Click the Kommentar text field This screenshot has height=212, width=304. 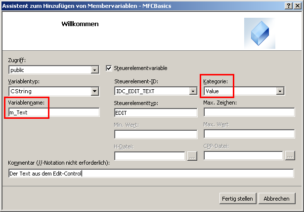click(x=151, y=174)
